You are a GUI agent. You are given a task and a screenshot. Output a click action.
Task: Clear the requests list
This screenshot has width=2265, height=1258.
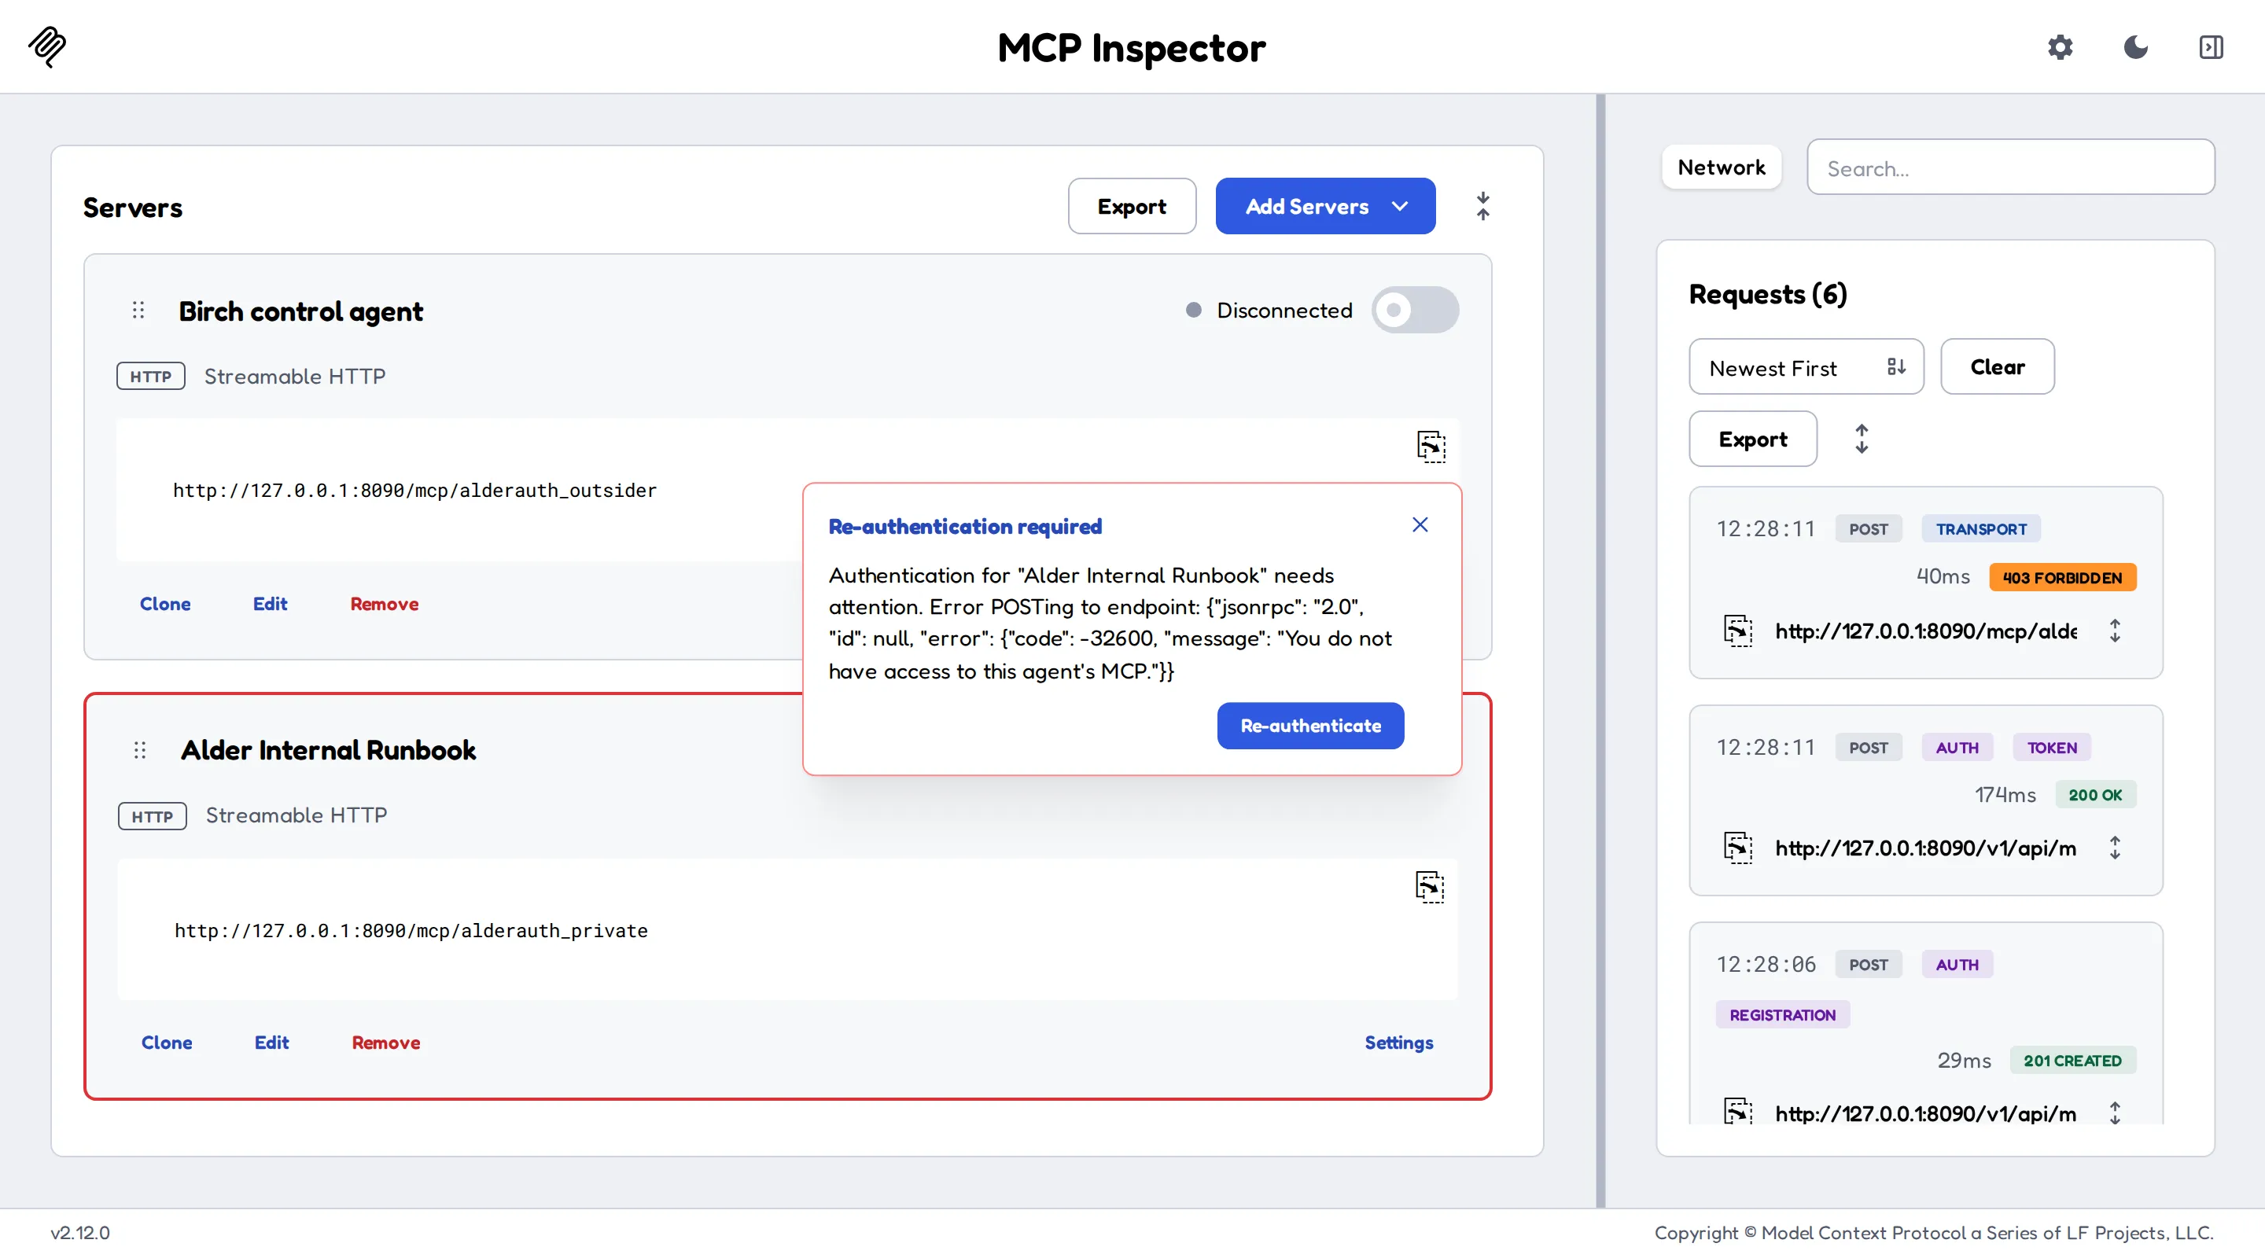coord(1997,366)
